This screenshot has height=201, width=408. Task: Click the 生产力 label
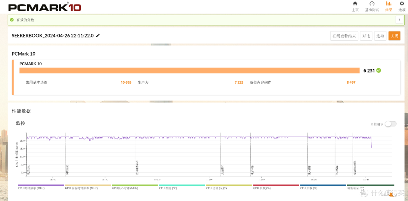[143, 82]
